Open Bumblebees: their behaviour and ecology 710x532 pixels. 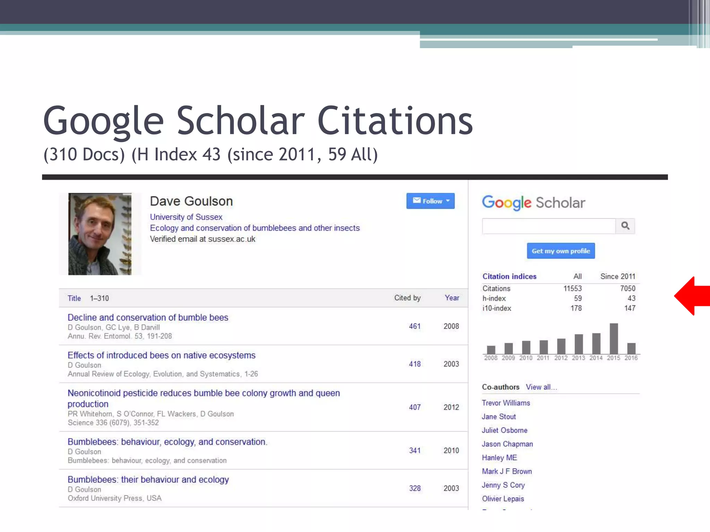pyautogui.click(x=148, y=480)
